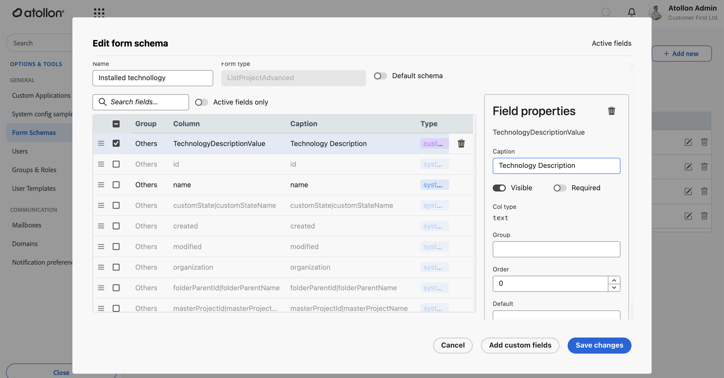Open Users in sidebar
This screenshot has height=378, width=724.
tap(20, 151)
